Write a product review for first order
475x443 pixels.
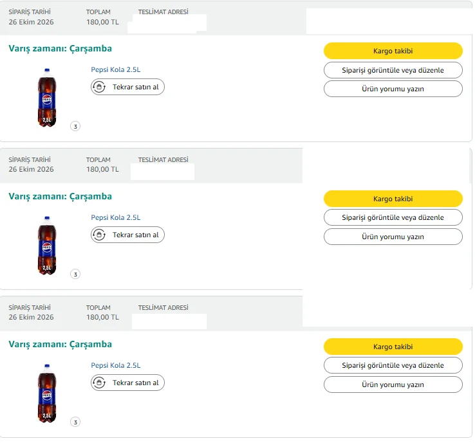393,89
